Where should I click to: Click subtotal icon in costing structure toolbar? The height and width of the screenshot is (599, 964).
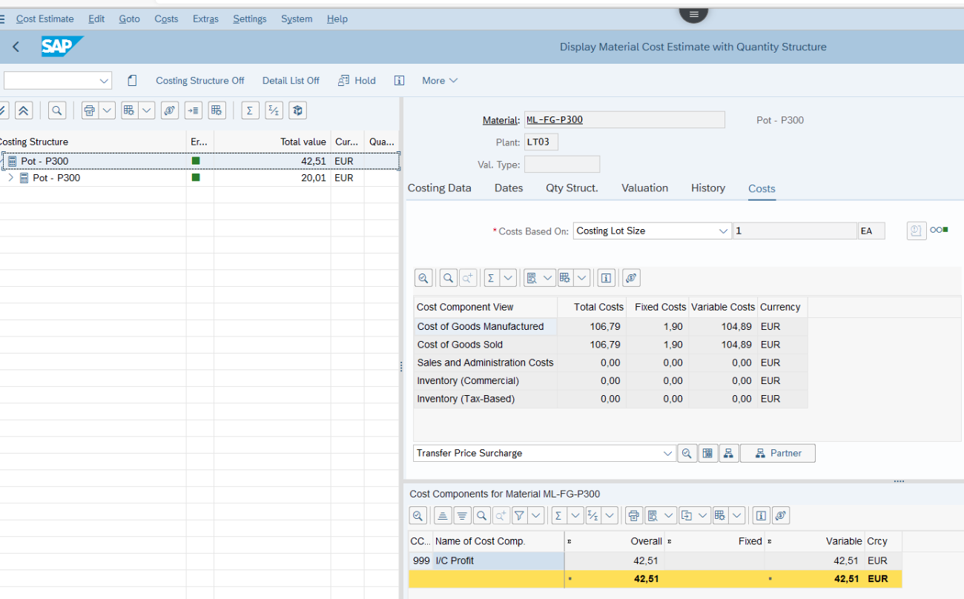274,110
